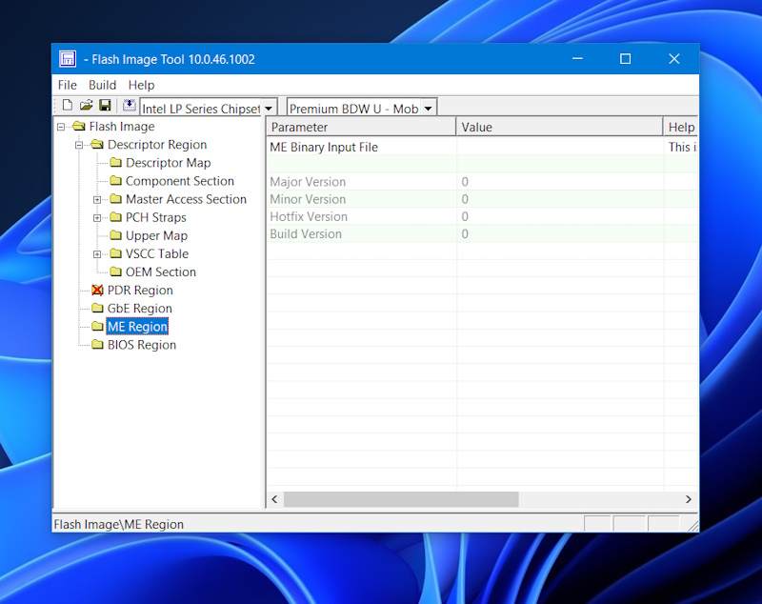Click the Build Version parameter
762x604 pixels.
306,233
